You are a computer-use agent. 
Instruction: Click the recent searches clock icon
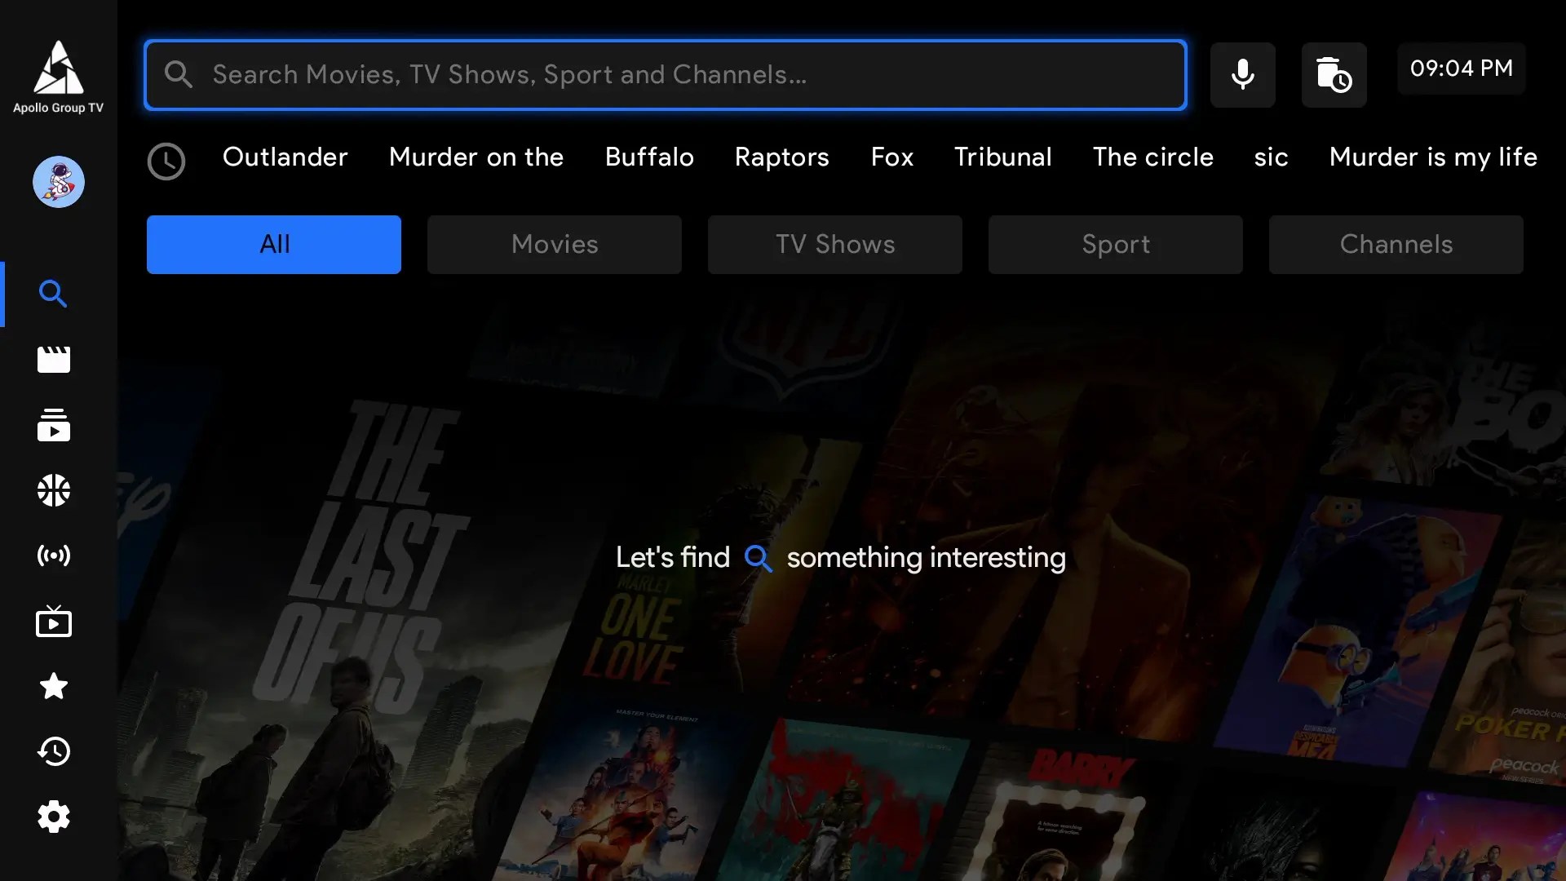(166, 162)
